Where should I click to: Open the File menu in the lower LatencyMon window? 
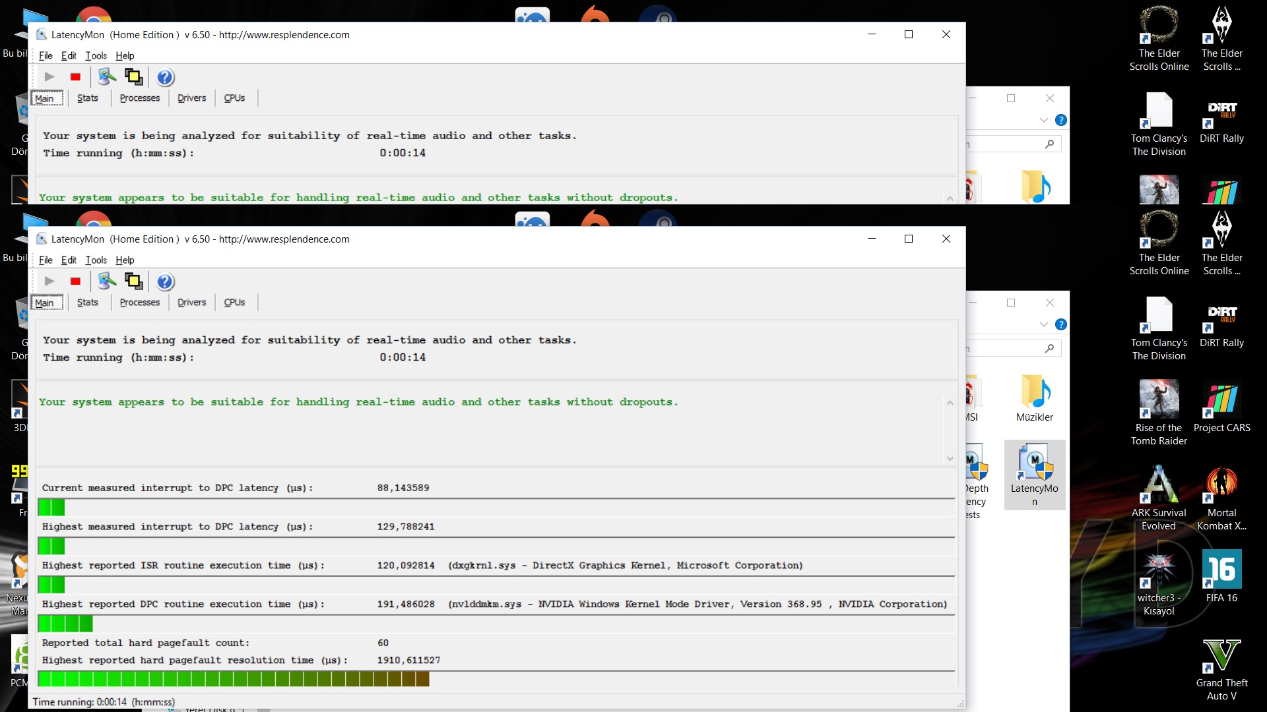46,260
